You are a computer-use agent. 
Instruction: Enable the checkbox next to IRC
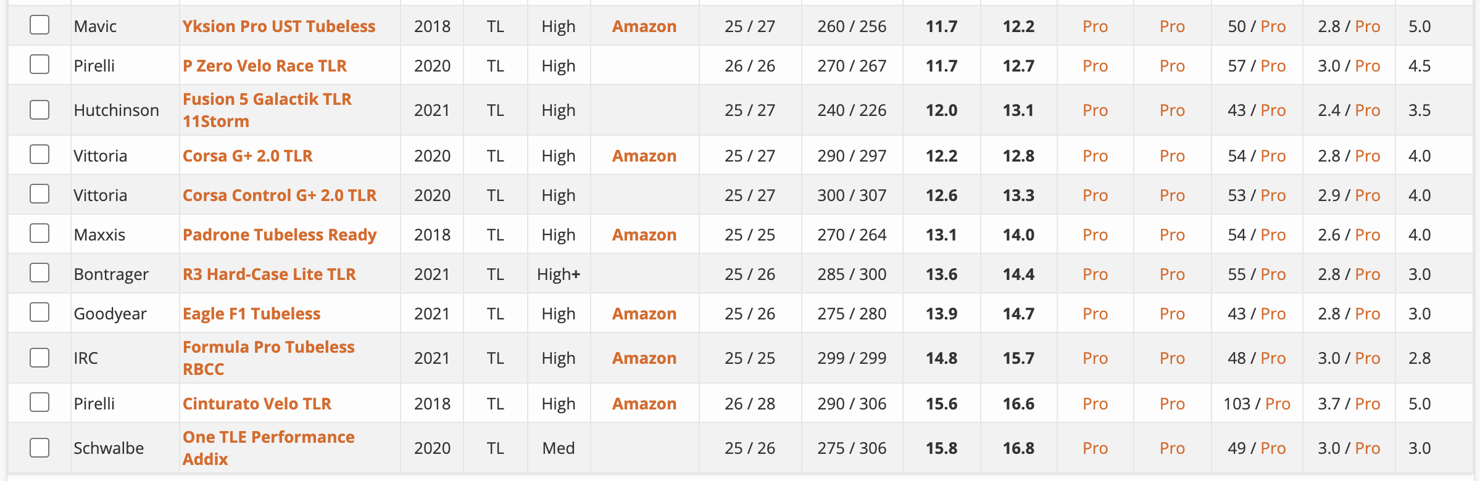39,358
